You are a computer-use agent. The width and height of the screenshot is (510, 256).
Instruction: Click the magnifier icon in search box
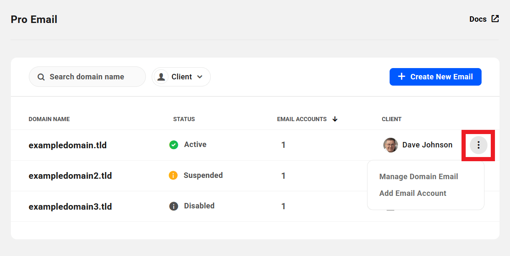(x=41, y=77)
